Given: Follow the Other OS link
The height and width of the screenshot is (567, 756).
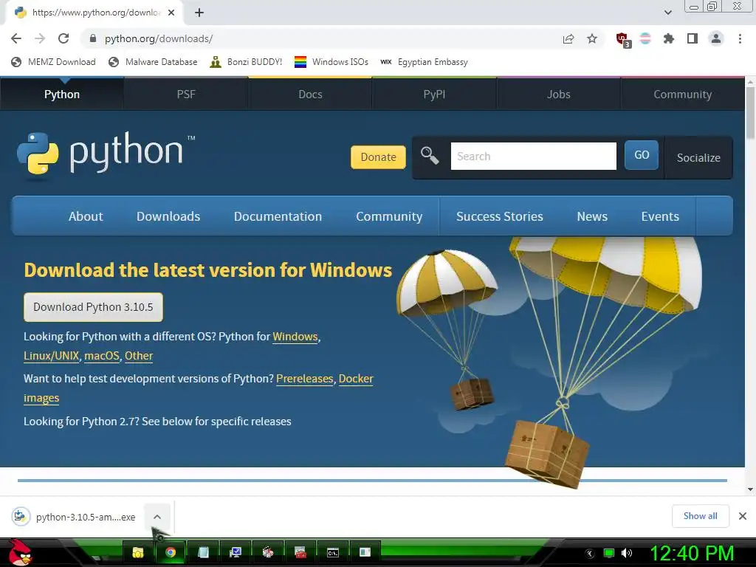Looking at the screenshot, I should (139, 356).
